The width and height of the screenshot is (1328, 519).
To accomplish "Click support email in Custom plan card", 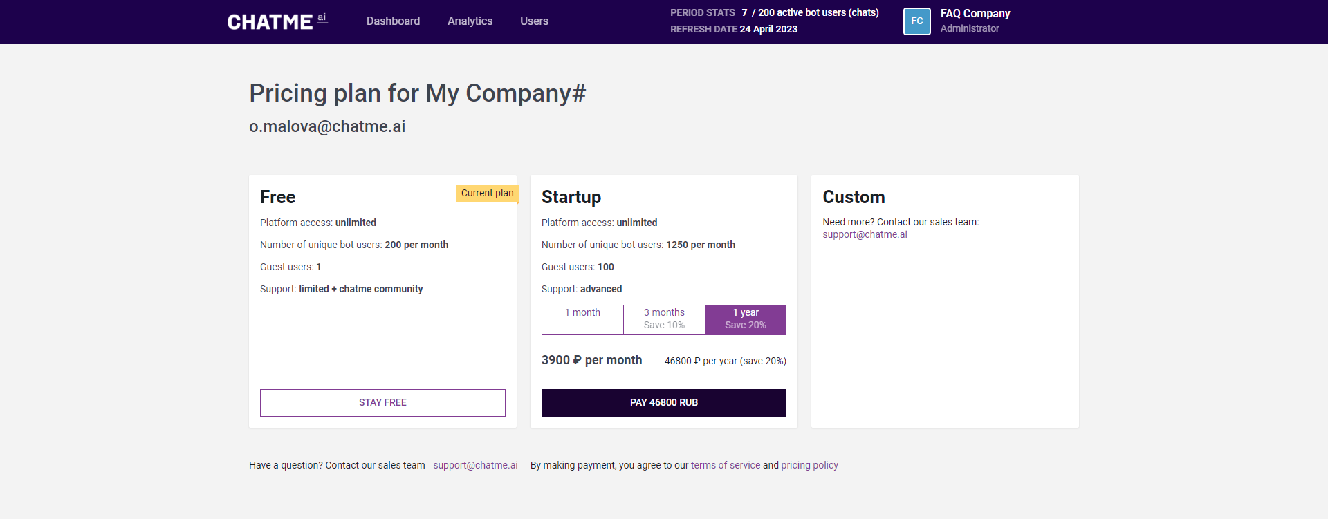I will [x=865, y=235].
